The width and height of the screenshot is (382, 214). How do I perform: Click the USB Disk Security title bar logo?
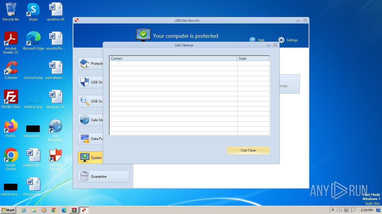click(x=77, y=21)
